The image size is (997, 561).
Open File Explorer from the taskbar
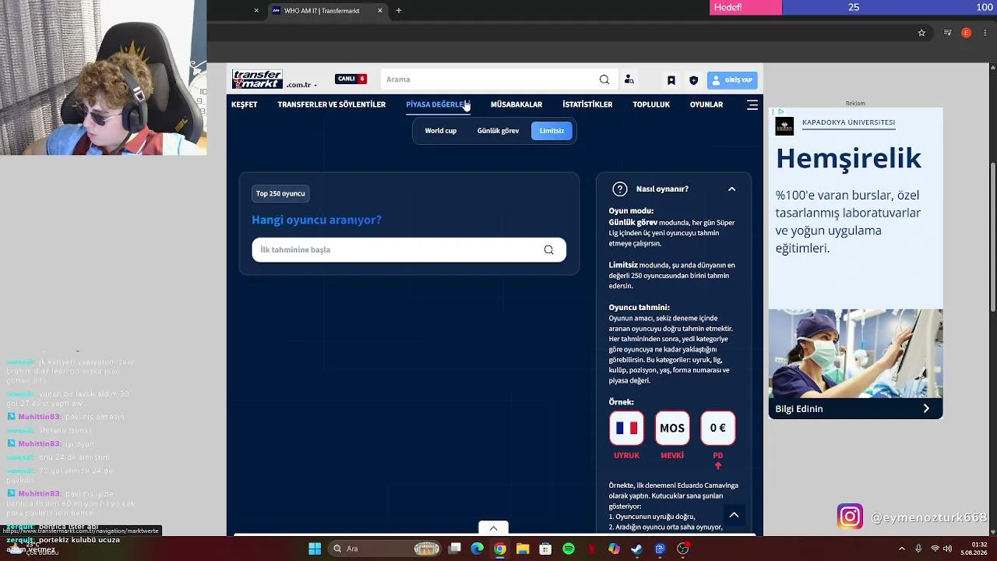click(x=523, y=549)
